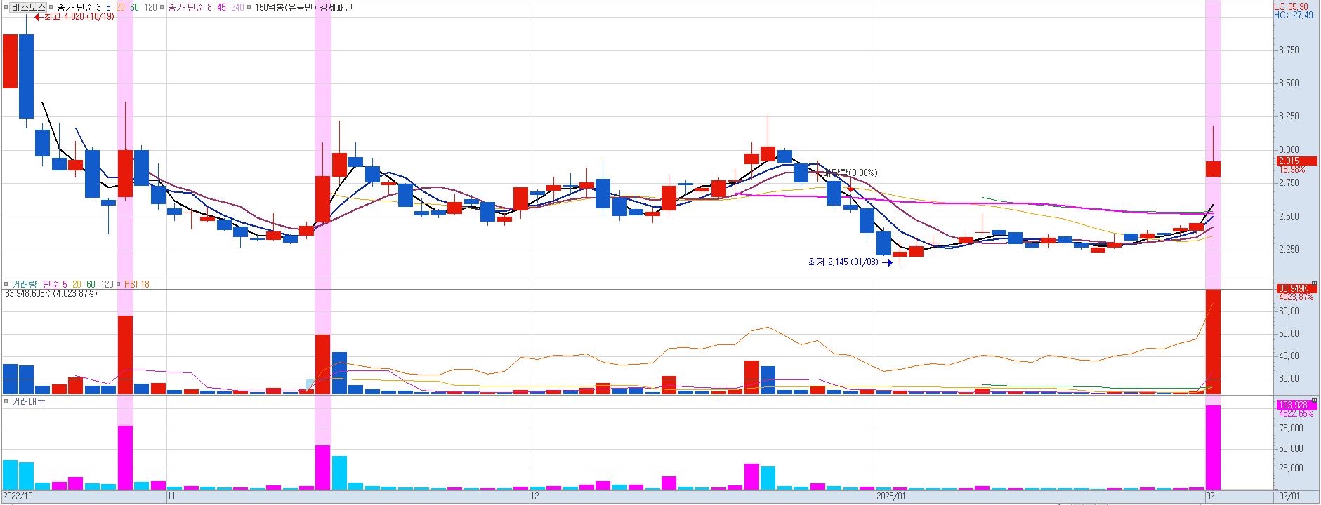Click the 2023/01 date axis label
This screenshot has height=505, width=1321.
click(x=891, y=497)
